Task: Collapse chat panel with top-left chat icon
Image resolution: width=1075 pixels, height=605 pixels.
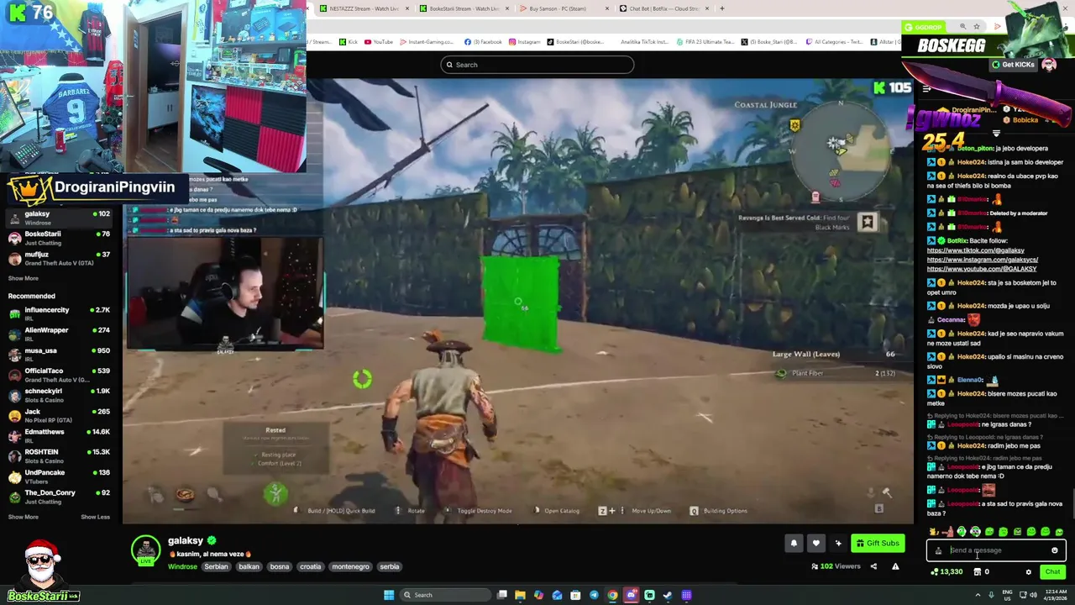Action: (926, 88)
